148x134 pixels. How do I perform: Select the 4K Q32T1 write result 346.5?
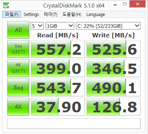point(113,68)
